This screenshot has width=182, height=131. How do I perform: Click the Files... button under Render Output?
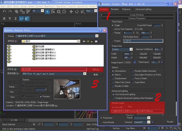click(x=130, y=107)
